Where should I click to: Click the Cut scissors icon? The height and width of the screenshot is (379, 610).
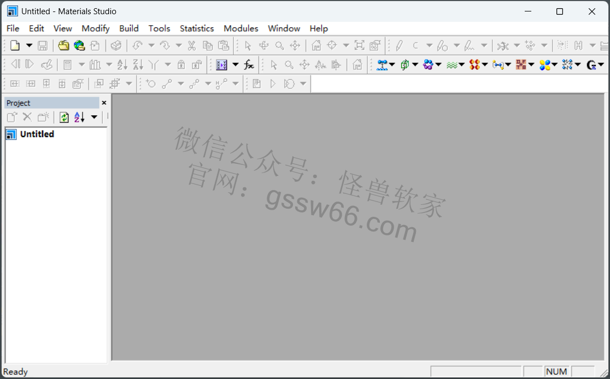[x=192, y=45]
